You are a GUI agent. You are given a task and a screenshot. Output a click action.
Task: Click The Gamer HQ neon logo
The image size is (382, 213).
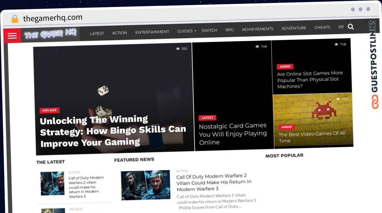(x=50, y=34)
